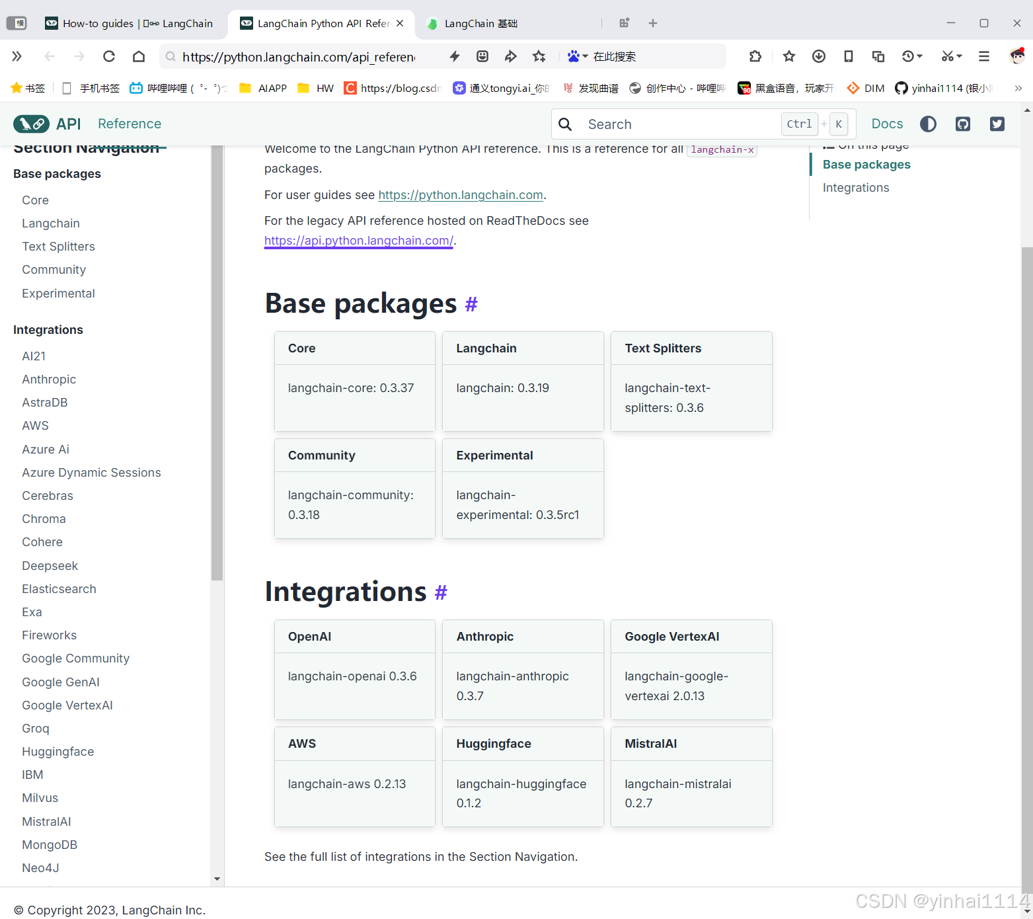
Task: Follow the https://api.python.langchain.com/ link
Action: 359,241
